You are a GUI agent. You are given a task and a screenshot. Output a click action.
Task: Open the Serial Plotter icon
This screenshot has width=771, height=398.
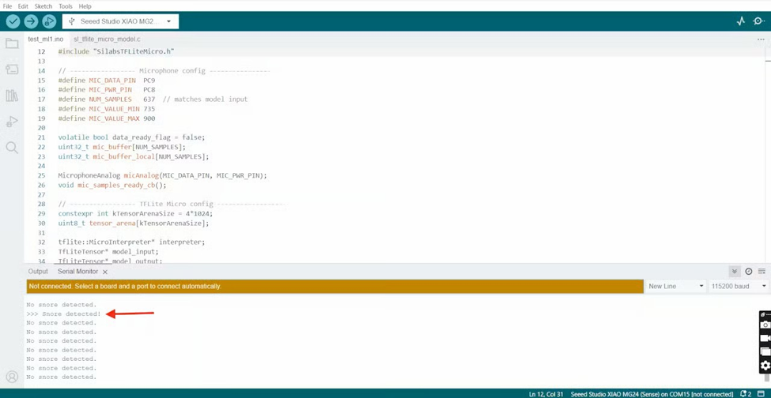click(x=740, y=21)
